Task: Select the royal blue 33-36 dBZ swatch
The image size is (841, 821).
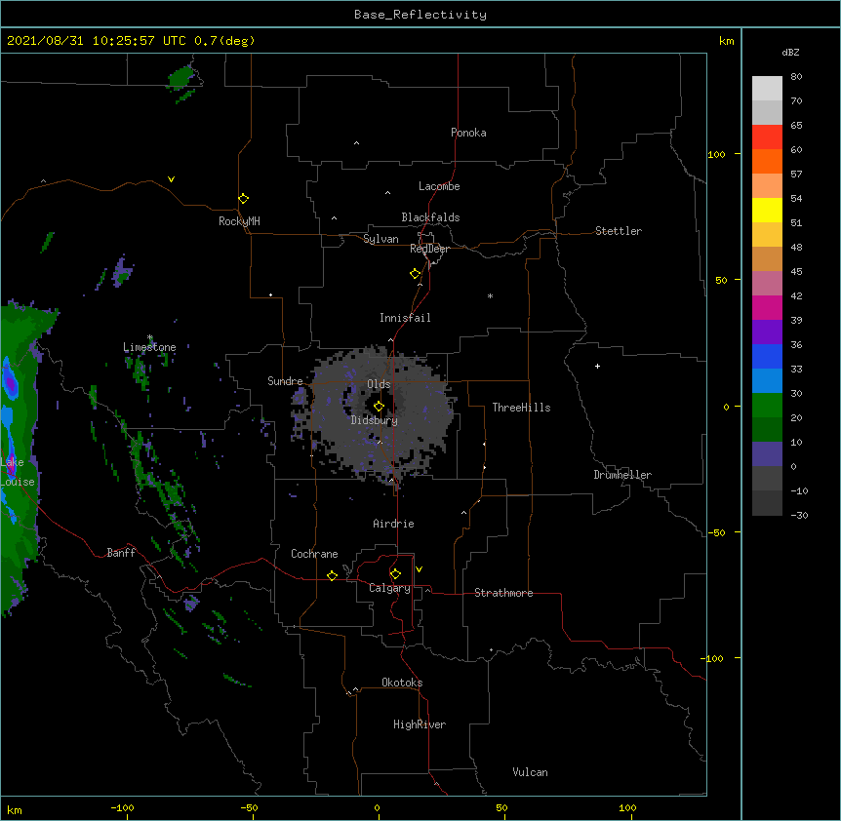Action: point(767,356)
